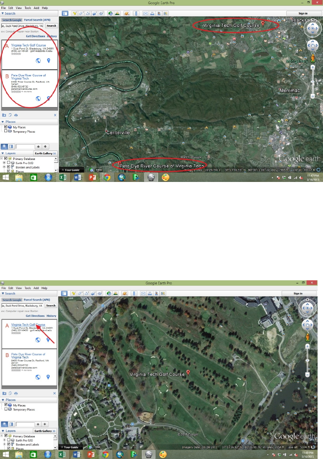Click globe icon under Pete Dye result, bottom window

pyautogui.click(x=38, y=377)
